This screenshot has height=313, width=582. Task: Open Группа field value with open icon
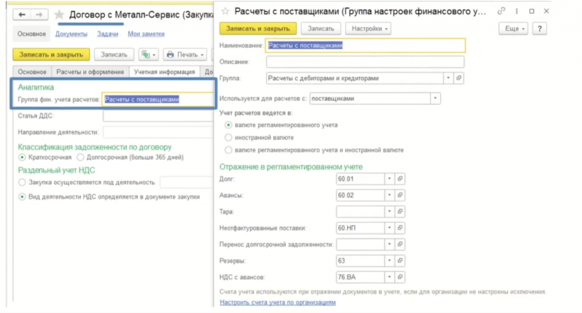459,78
